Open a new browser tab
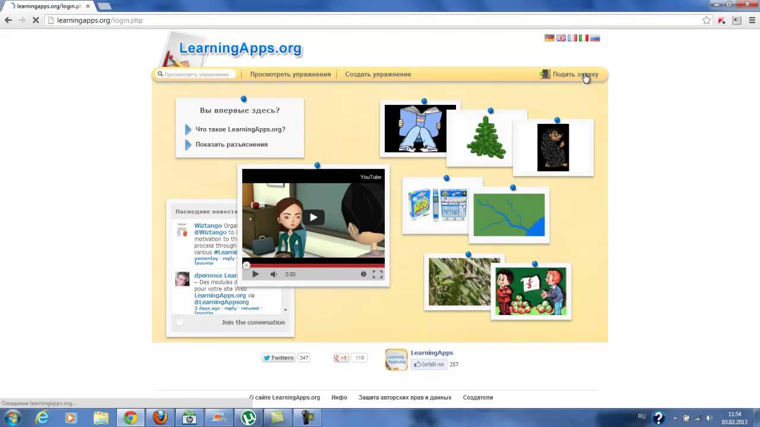The image size is (760, 427). 104,6
